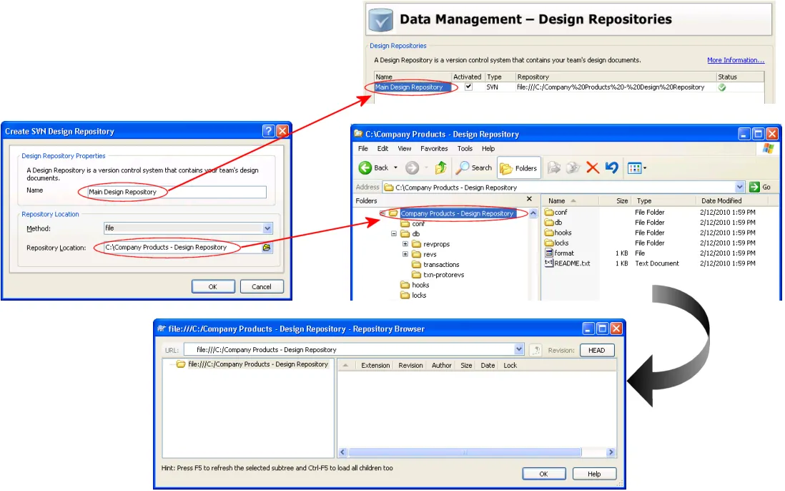Open the Tools menu in Explorer

tap(465, 149)
